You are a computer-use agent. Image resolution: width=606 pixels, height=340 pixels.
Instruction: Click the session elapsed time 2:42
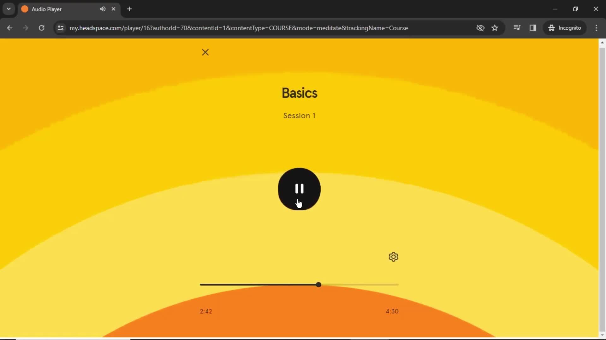pos(205,311)
